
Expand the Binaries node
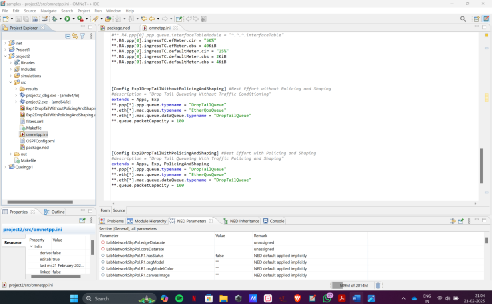pos(11,63)
